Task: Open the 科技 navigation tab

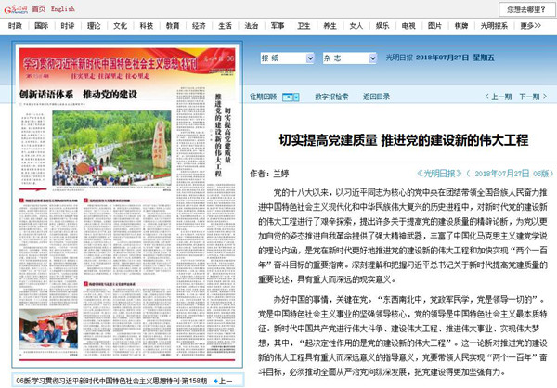Action: point(146,26)
